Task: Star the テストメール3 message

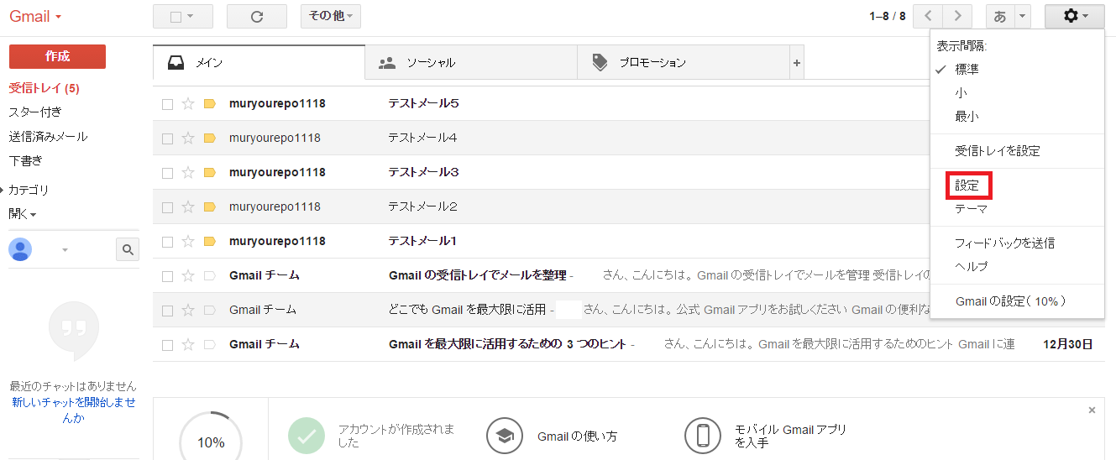Action: pos(188,173)
